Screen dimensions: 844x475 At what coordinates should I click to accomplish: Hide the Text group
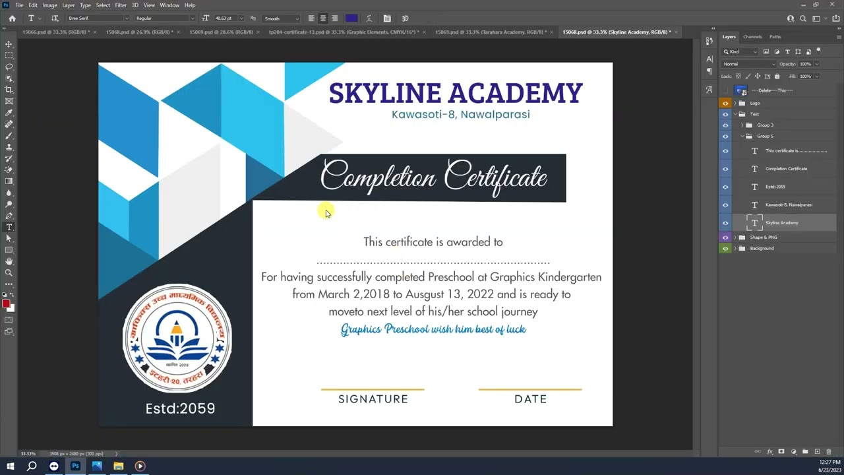725,114
